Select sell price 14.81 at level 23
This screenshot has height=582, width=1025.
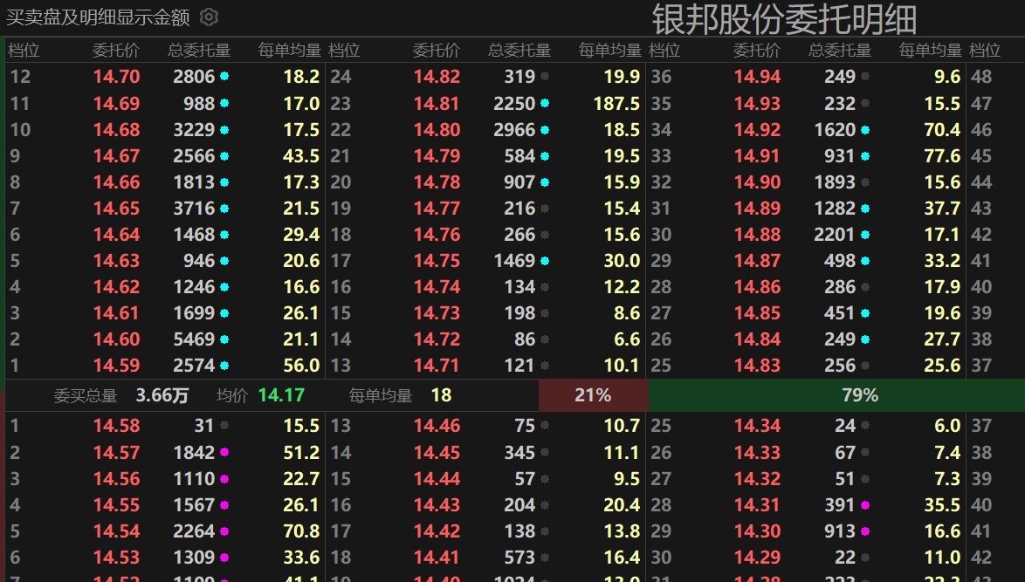437,103
